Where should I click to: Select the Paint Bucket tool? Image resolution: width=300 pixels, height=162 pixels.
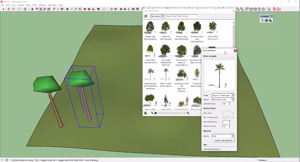(x=62, y=9)
